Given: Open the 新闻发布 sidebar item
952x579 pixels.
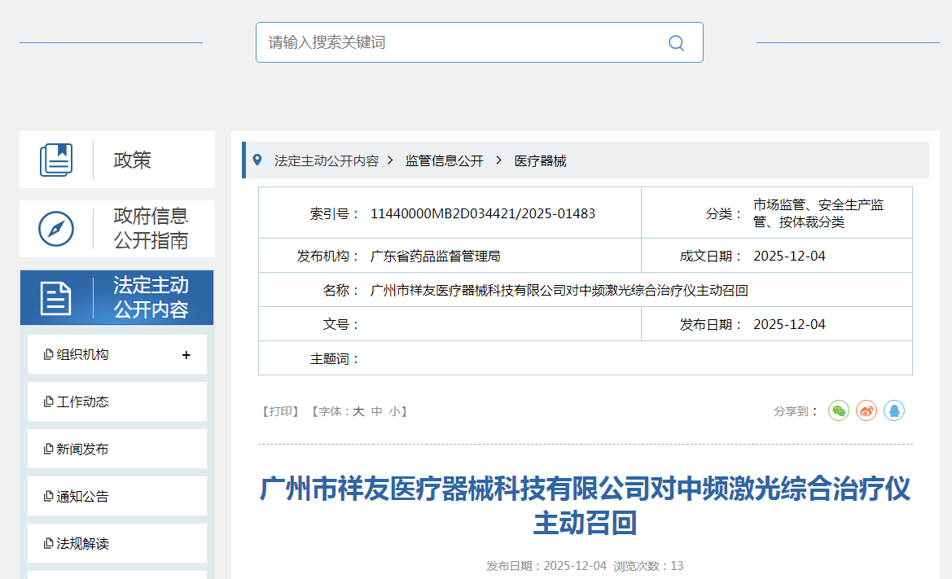Looking at the screenshot, I should (82, 450).
